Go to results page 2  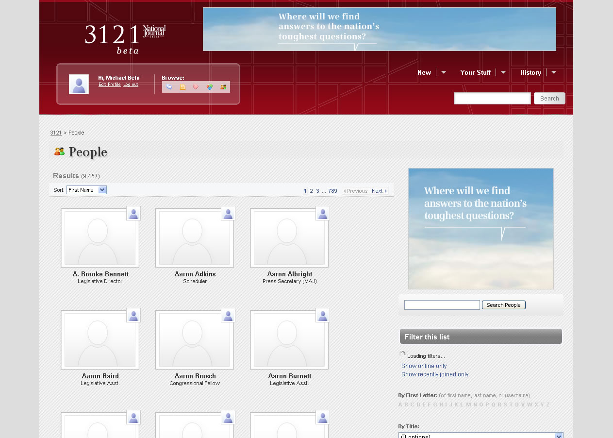312,191
